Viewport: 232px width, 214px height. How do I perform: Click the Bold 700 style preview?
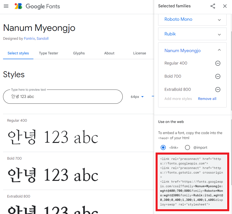53,175
